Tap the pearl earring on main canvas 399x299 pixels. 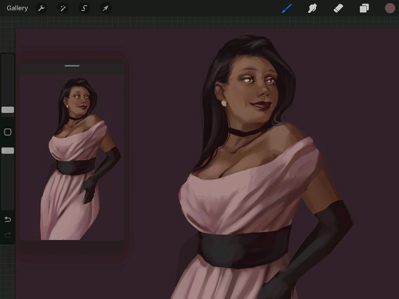[x=224, y=104]
